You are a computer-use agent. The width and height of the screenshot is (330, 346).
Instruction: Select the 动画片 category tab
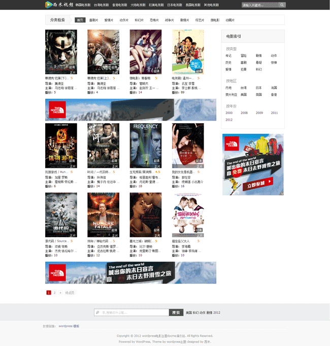click(x=230, y=20)
